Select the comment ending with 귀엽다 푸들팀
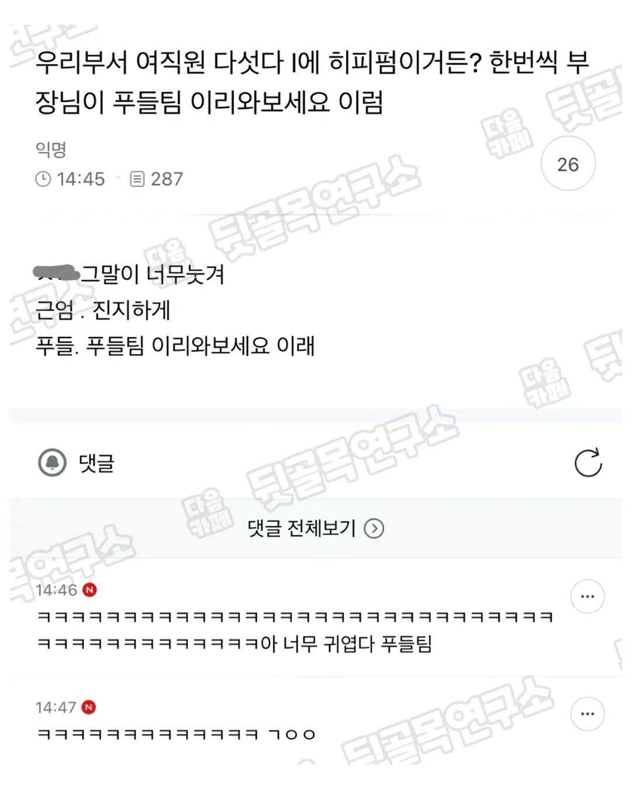632x790 pixels. click(x=295, y=631)
